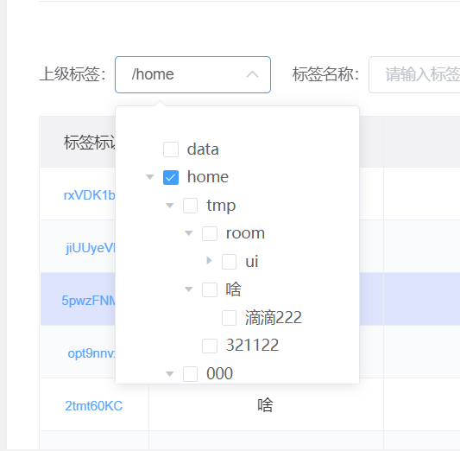Click the 啥 cell in 2tmt60KC row
Screen dimensions: 460x451
pos(266,405)
